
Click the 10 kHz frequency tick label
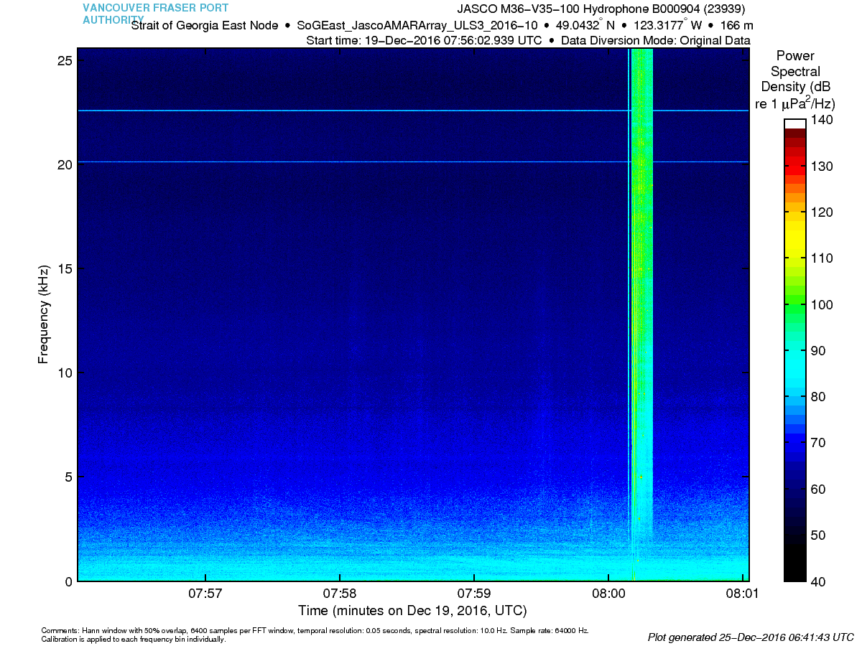[65, 373]
